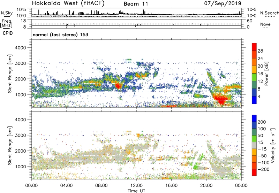Click the '-50' tick on Velocity scale
The image size is (279, 193).
tap(262, 156)
